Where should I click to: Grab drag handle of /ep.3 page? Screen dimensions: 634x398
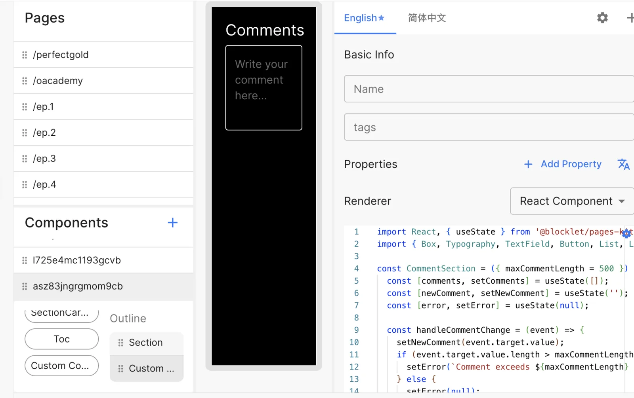pyautogui.click(x=25, y=159)
